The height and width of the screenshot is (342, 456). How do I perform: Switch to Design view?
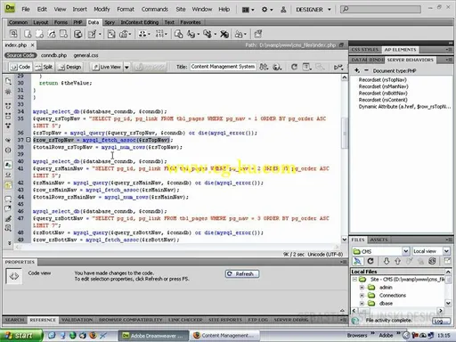[x=70, y=67]
